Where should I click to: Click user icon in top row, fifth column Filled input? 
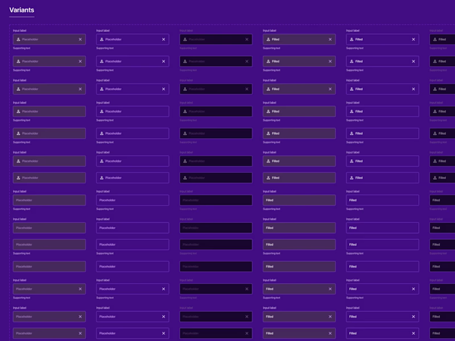tap(351, 39)
